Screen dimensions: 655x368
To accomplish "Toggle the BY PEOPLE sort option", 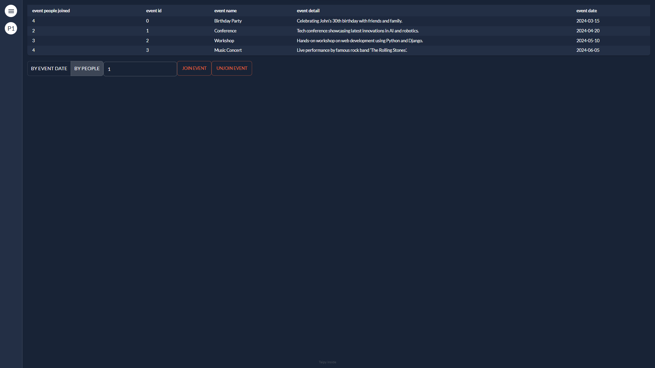I will tap(87, 68).
